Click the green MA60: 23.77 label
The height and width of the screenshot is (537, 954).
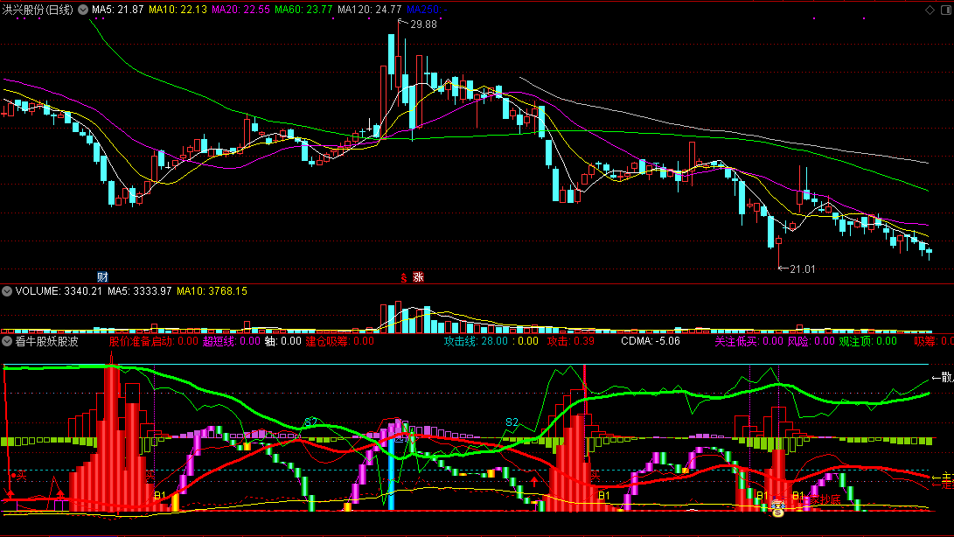coord(303,10)
